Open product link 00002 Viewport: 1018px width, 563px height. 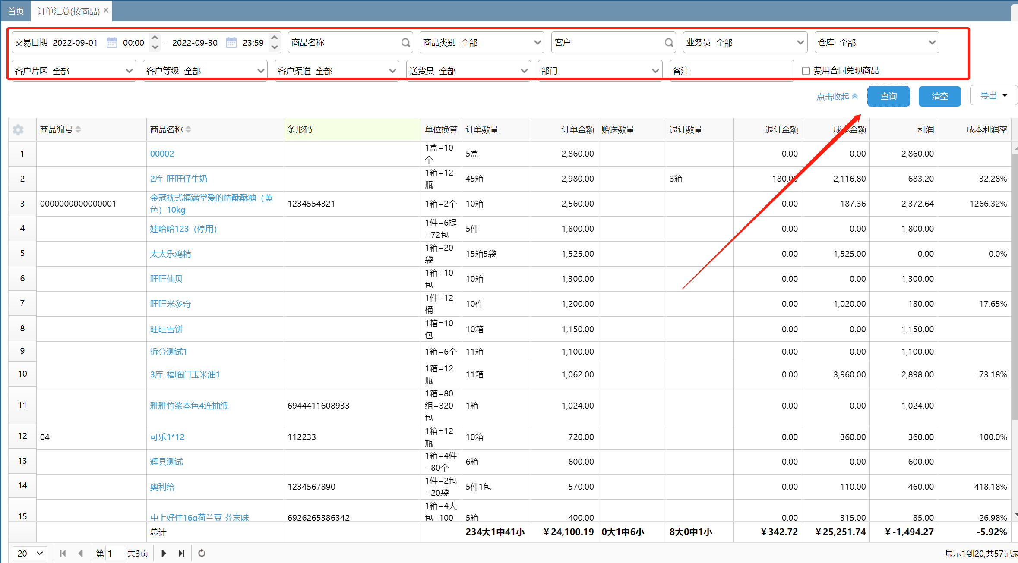click(x=162, y=154)
